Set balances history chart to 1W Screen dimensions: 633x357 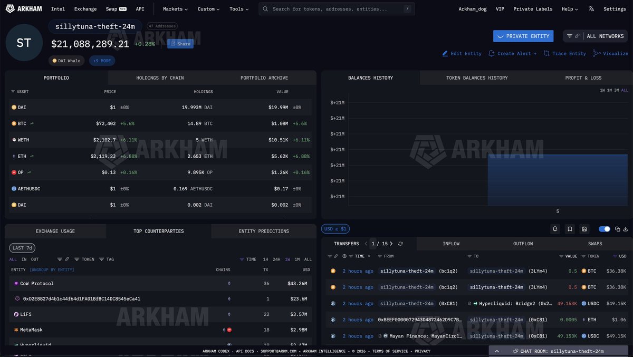602,90
